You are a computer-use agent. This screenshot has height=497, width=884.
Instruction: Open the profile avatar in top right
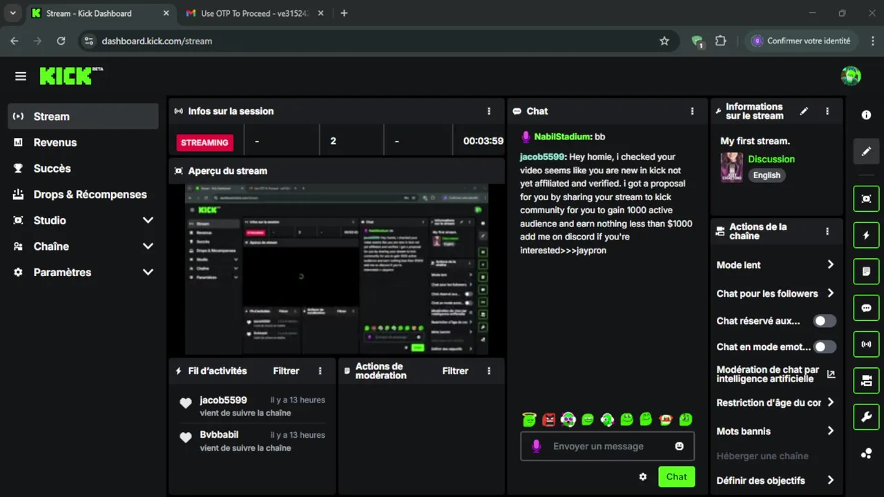click(851, 76)
